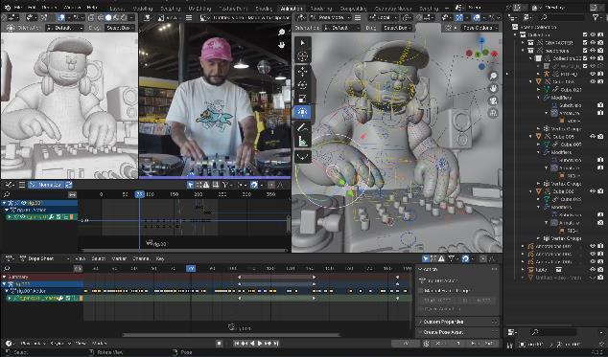The height and width of the screenshot is (357, 608).
Task: Click the orange color swatch on the green Dope Sheet channel
Action: 82,299
